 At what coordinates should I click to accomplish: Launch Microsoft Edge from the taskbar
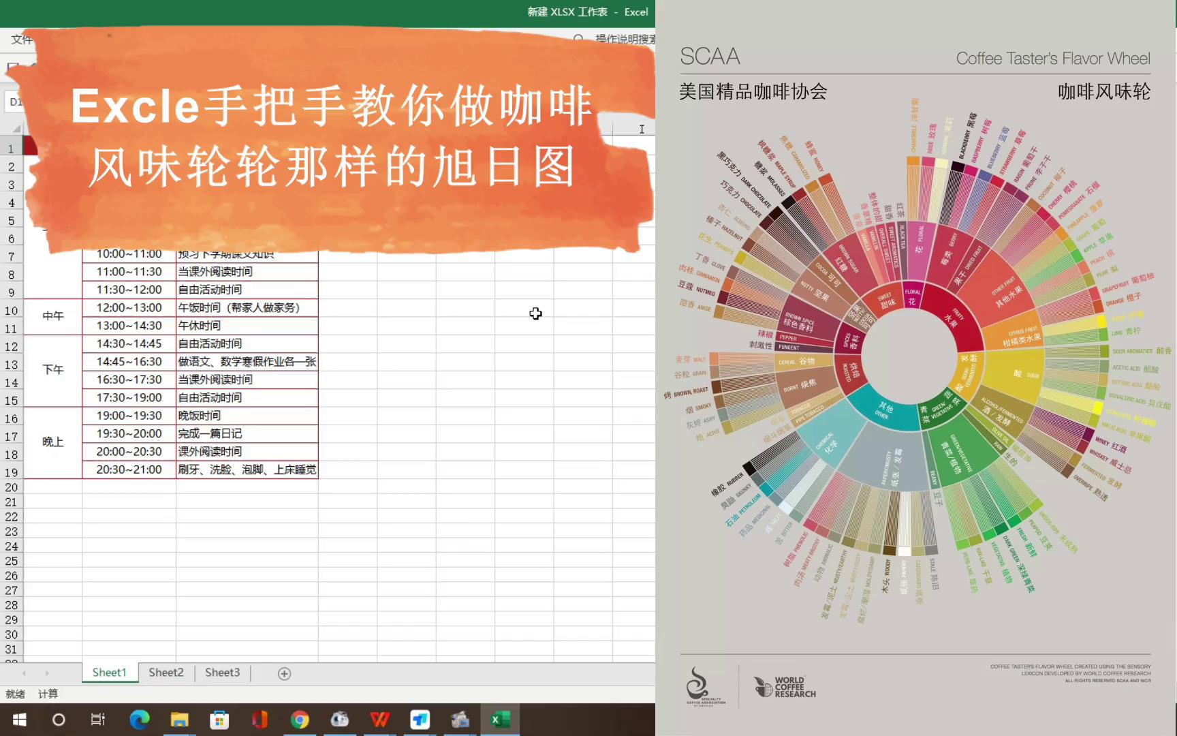pos(139,720)
